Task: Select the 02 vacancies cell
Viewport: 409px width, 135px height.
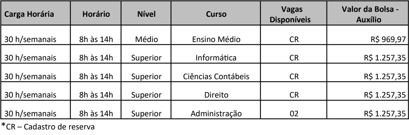Action: coord(294,114)
